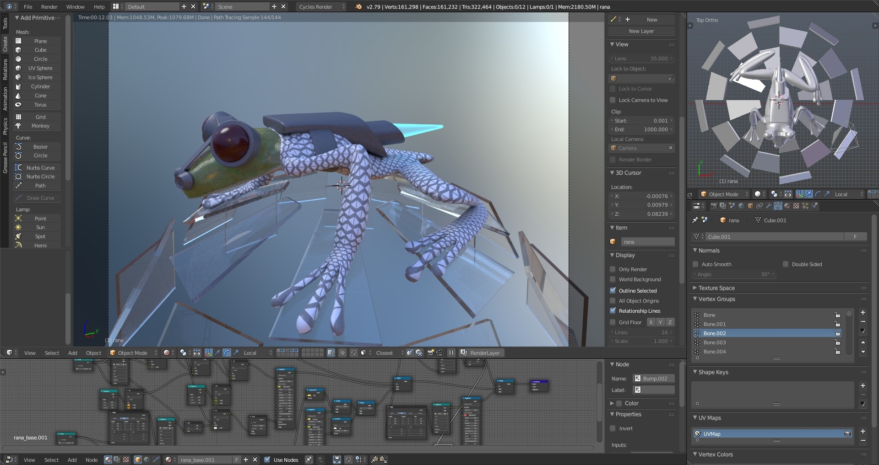Open the File menu
Screen dimensions: 879x465
pos(28,6)
